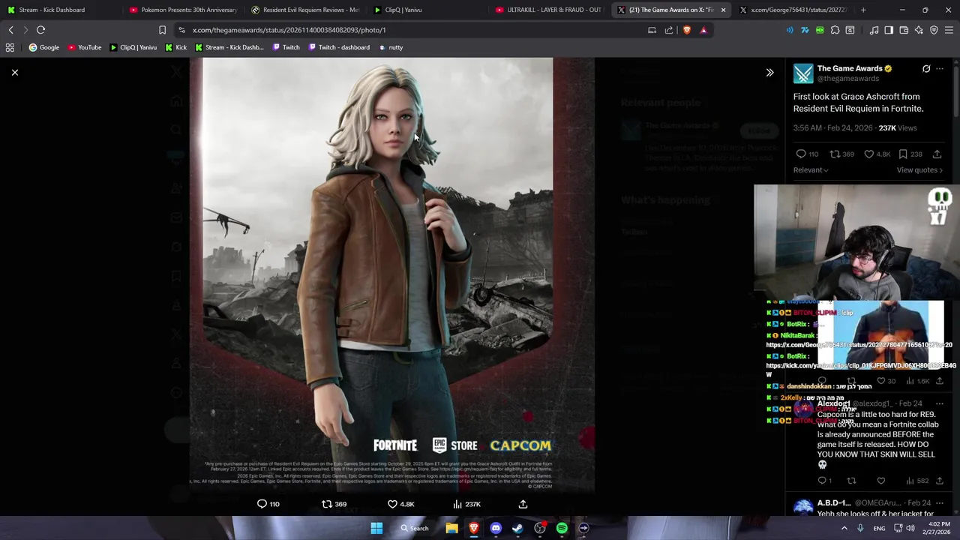Screen dimensions: 960x540
Task: Switch to the ULTRAKILL LAYER 8 FRAUD tab
Action: coord(548,10)
